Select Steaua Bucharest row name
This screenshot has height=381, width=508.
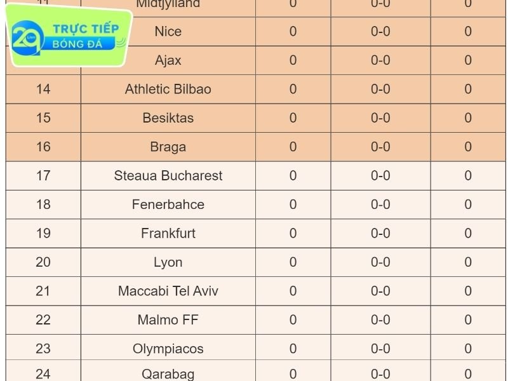point(168,176)
